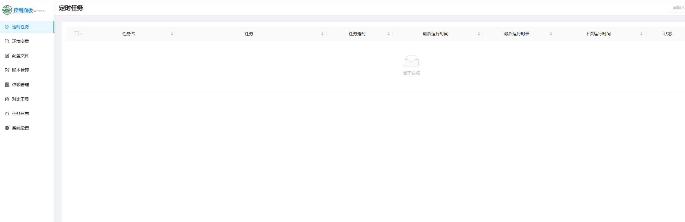Click the 定时任务 clock icon in sidebar
Screen dimensions: 685x222
point(7,27)
